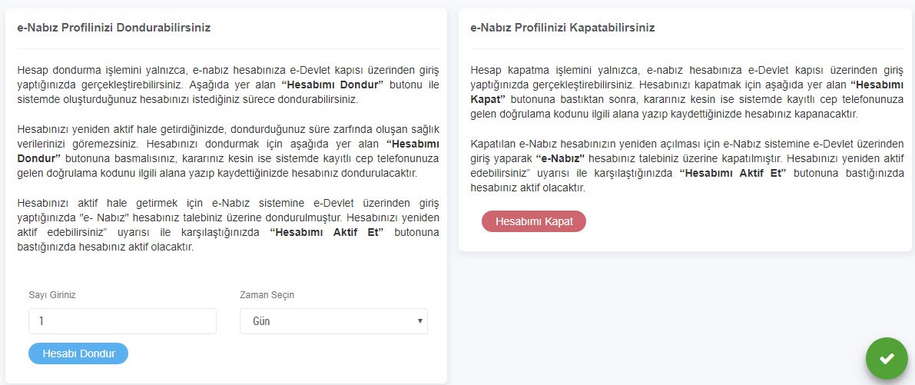Click the green checkmark floating button
The height and width of the screenshot is (385, 915).
(x=886, y=358)
